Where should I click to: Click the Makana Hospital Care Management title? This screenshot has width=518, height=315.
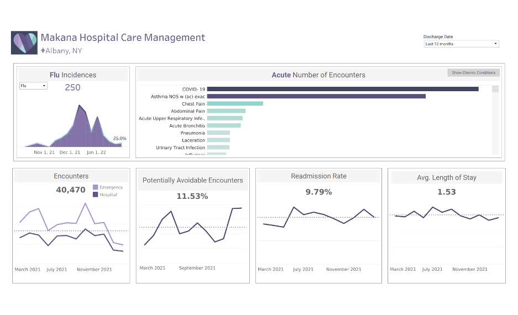[123, 38]
